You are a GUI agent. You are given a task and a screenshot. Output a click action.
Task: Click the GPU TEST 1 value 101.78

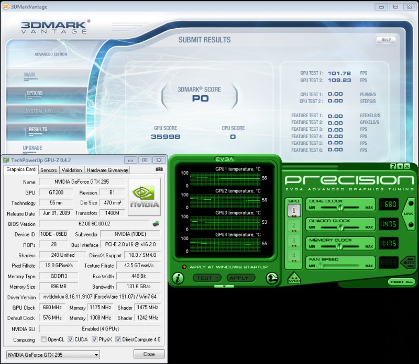click(339, 73)
